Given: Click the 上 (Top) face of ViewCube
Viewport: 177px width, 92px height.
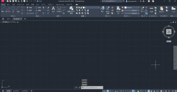Looking at the screenshot, I should tap(169, 32).
